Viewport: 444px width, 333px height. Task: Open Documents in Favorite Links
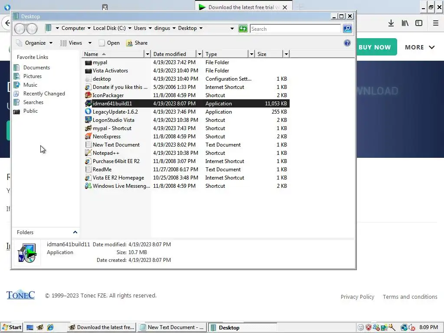click(36, 68)
